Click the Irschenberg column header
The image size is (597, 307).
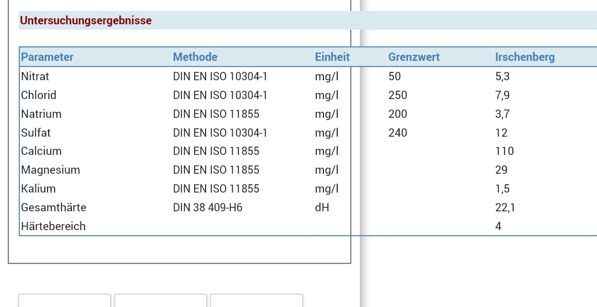tap(525, 57)
